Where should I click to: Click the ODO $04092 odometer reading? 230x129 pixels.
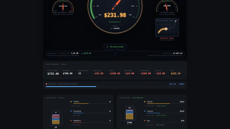coord(115,28)
